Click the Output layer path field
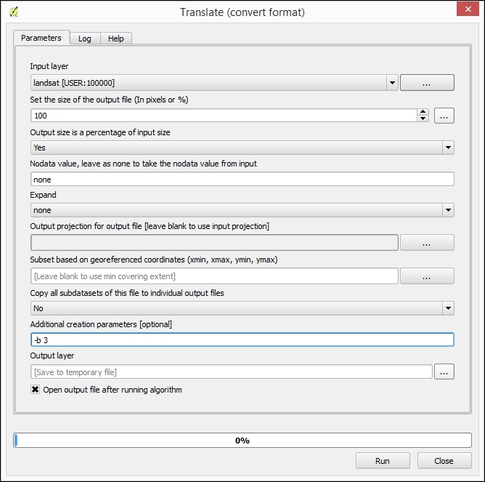485x482 pixels. click(x=232, y=371)
